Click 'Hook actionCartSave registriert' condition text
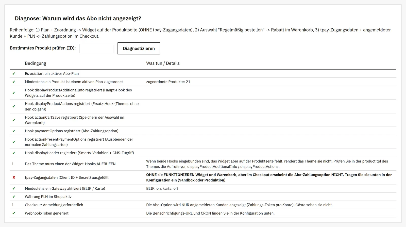Screen dimensions: 406x227 pyautogui.click(x=75, y=120)
